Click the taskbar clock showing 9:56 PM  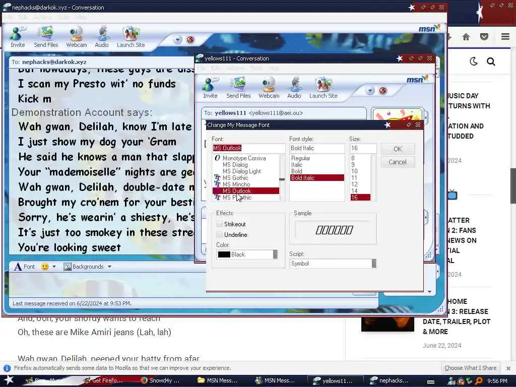point(497,381)
